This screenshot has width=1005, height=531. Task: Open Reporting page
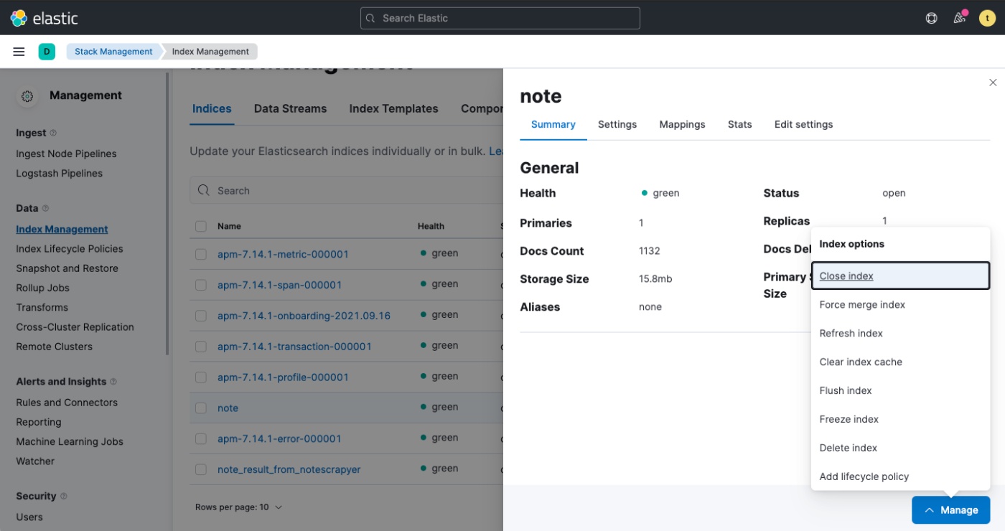tap(39, 422)
